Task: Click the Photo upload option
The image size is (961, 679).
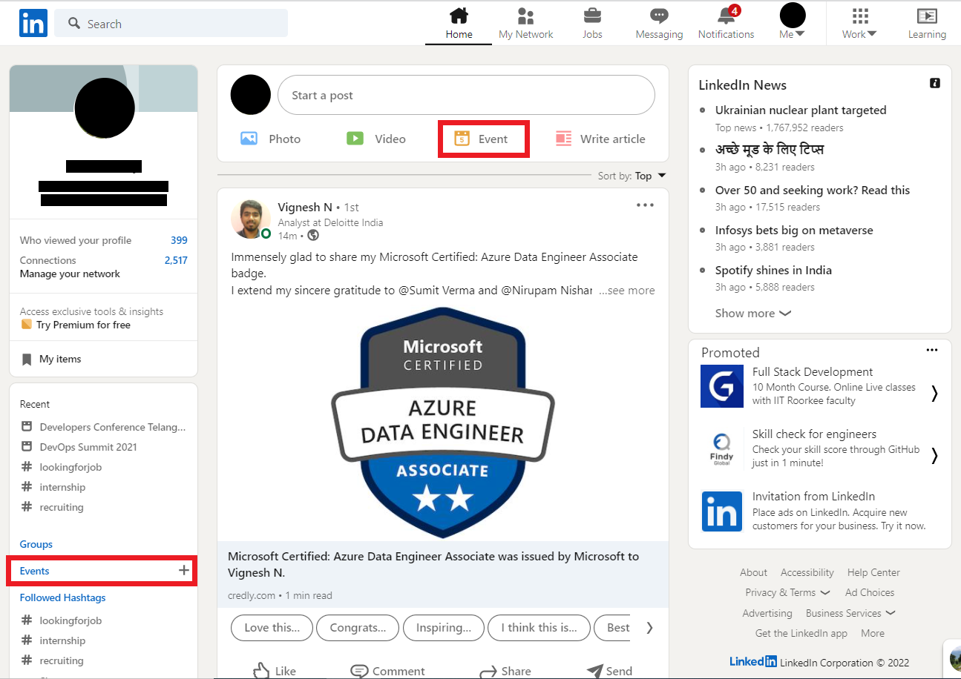Action: click(x=271, y=139)
